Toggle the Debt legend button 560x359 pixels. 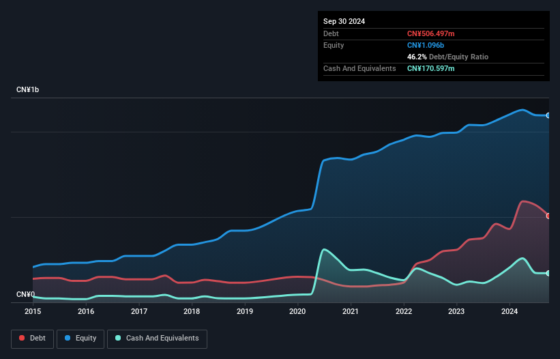click(x=33, y=339)
